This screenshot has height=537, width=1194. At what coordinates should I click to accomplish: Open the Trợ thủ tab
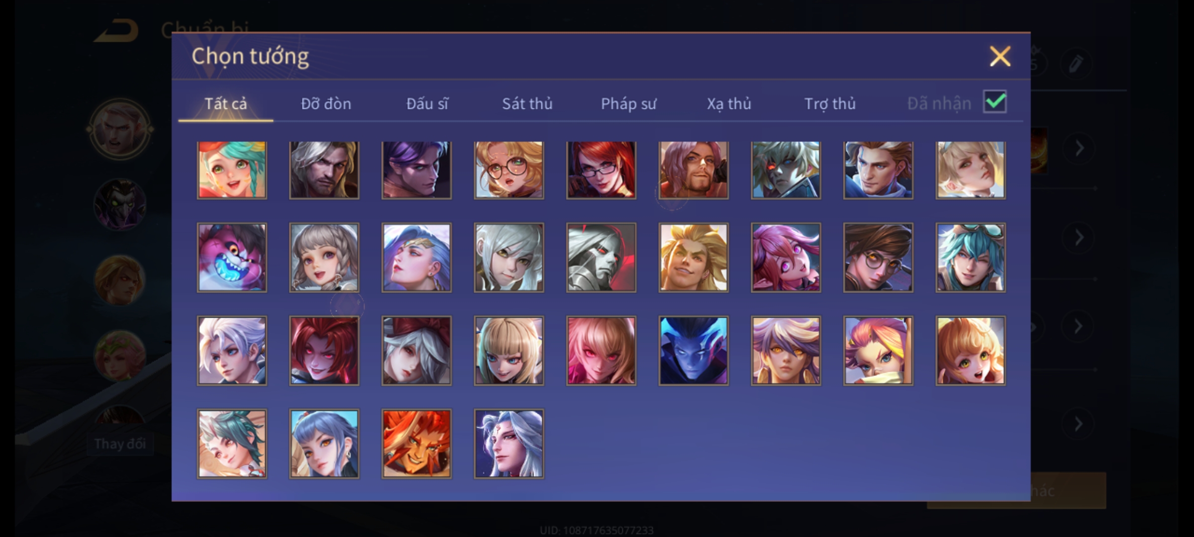click(830, 103)
